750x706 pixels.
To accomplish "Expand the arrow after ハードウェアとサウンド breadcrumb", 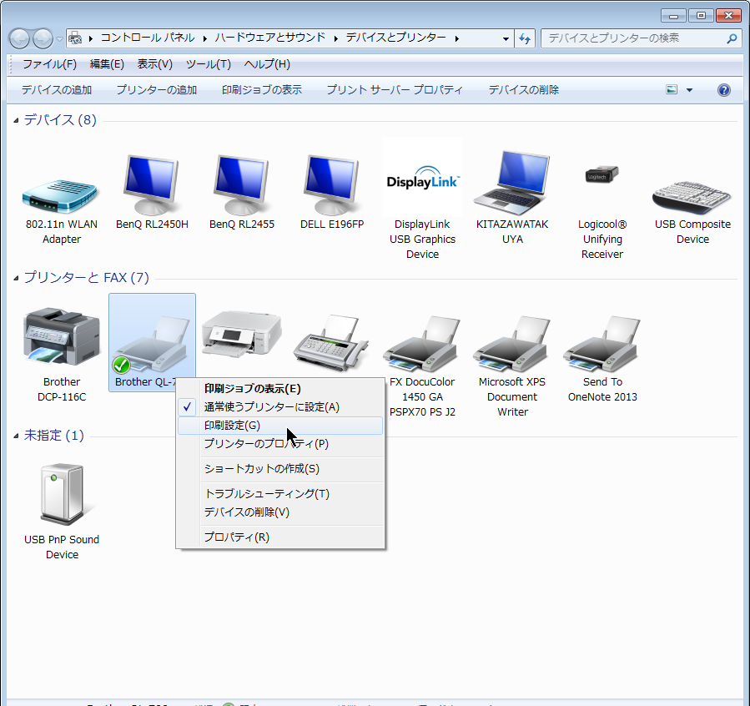I will 335,38.
